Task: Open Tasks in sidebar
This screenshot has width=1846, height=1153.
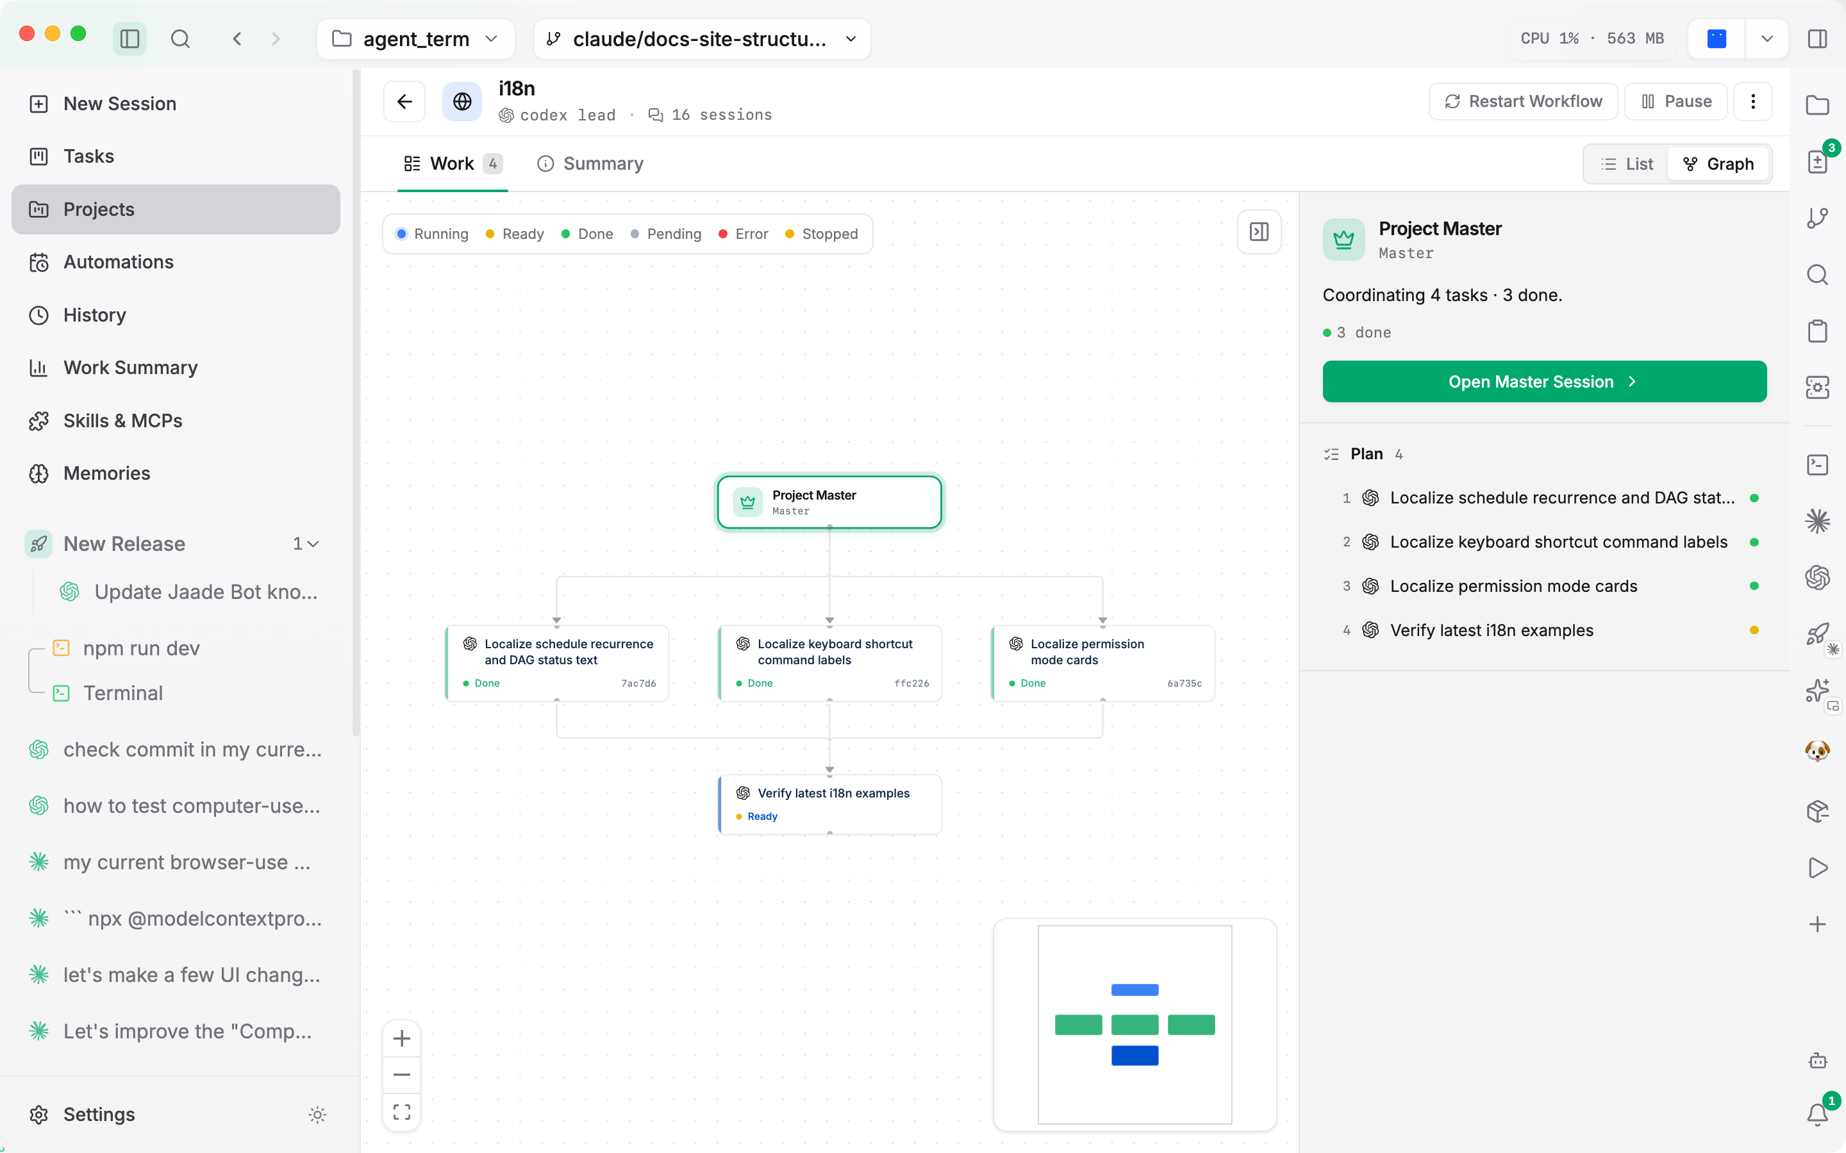Action: [176, 156]
